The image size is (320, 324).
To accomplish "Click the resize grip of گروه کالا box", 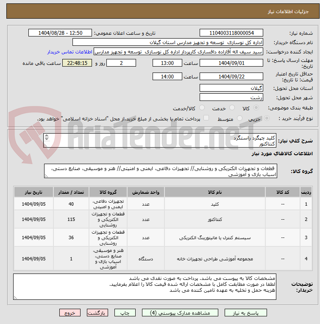I will [x=46, y=176].
